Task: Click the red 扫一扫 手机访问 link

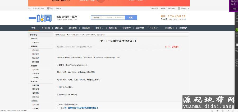Action: (x=172, y=47)
